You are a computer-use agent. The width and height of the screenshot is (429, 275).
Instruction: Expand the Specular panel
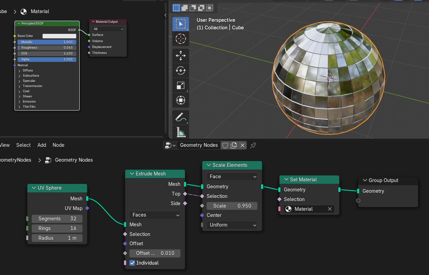tap(19, 81)
